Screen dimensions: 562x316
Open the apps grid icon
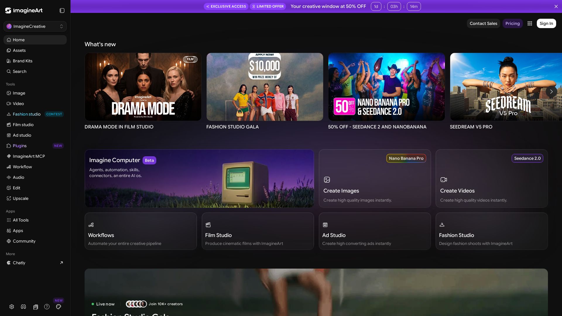[530, 23]
